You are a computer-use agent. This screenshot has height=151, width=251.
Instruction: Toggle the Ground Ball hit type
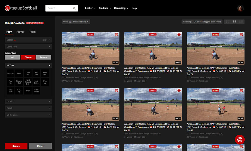coord(19,82)
